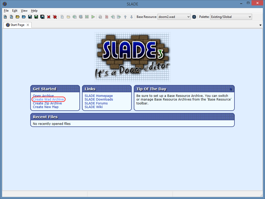The image size is (265, 199).
Task: Click the Create New Map link
Action: 46,107
